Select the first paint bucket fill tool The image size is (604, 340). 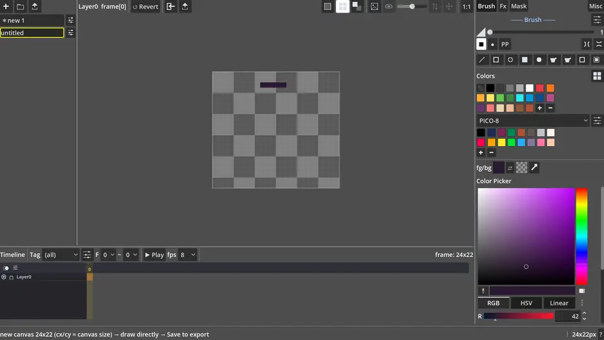click(554, 60)
